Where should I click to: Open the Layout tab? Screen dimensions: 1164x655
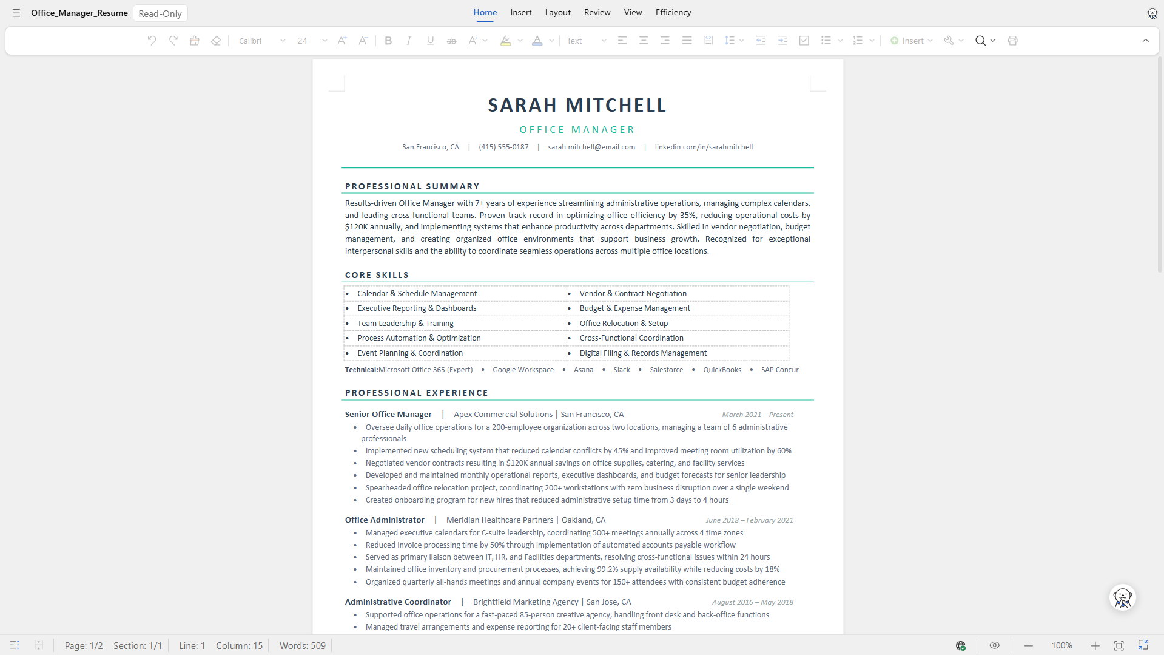coord(558,12)
